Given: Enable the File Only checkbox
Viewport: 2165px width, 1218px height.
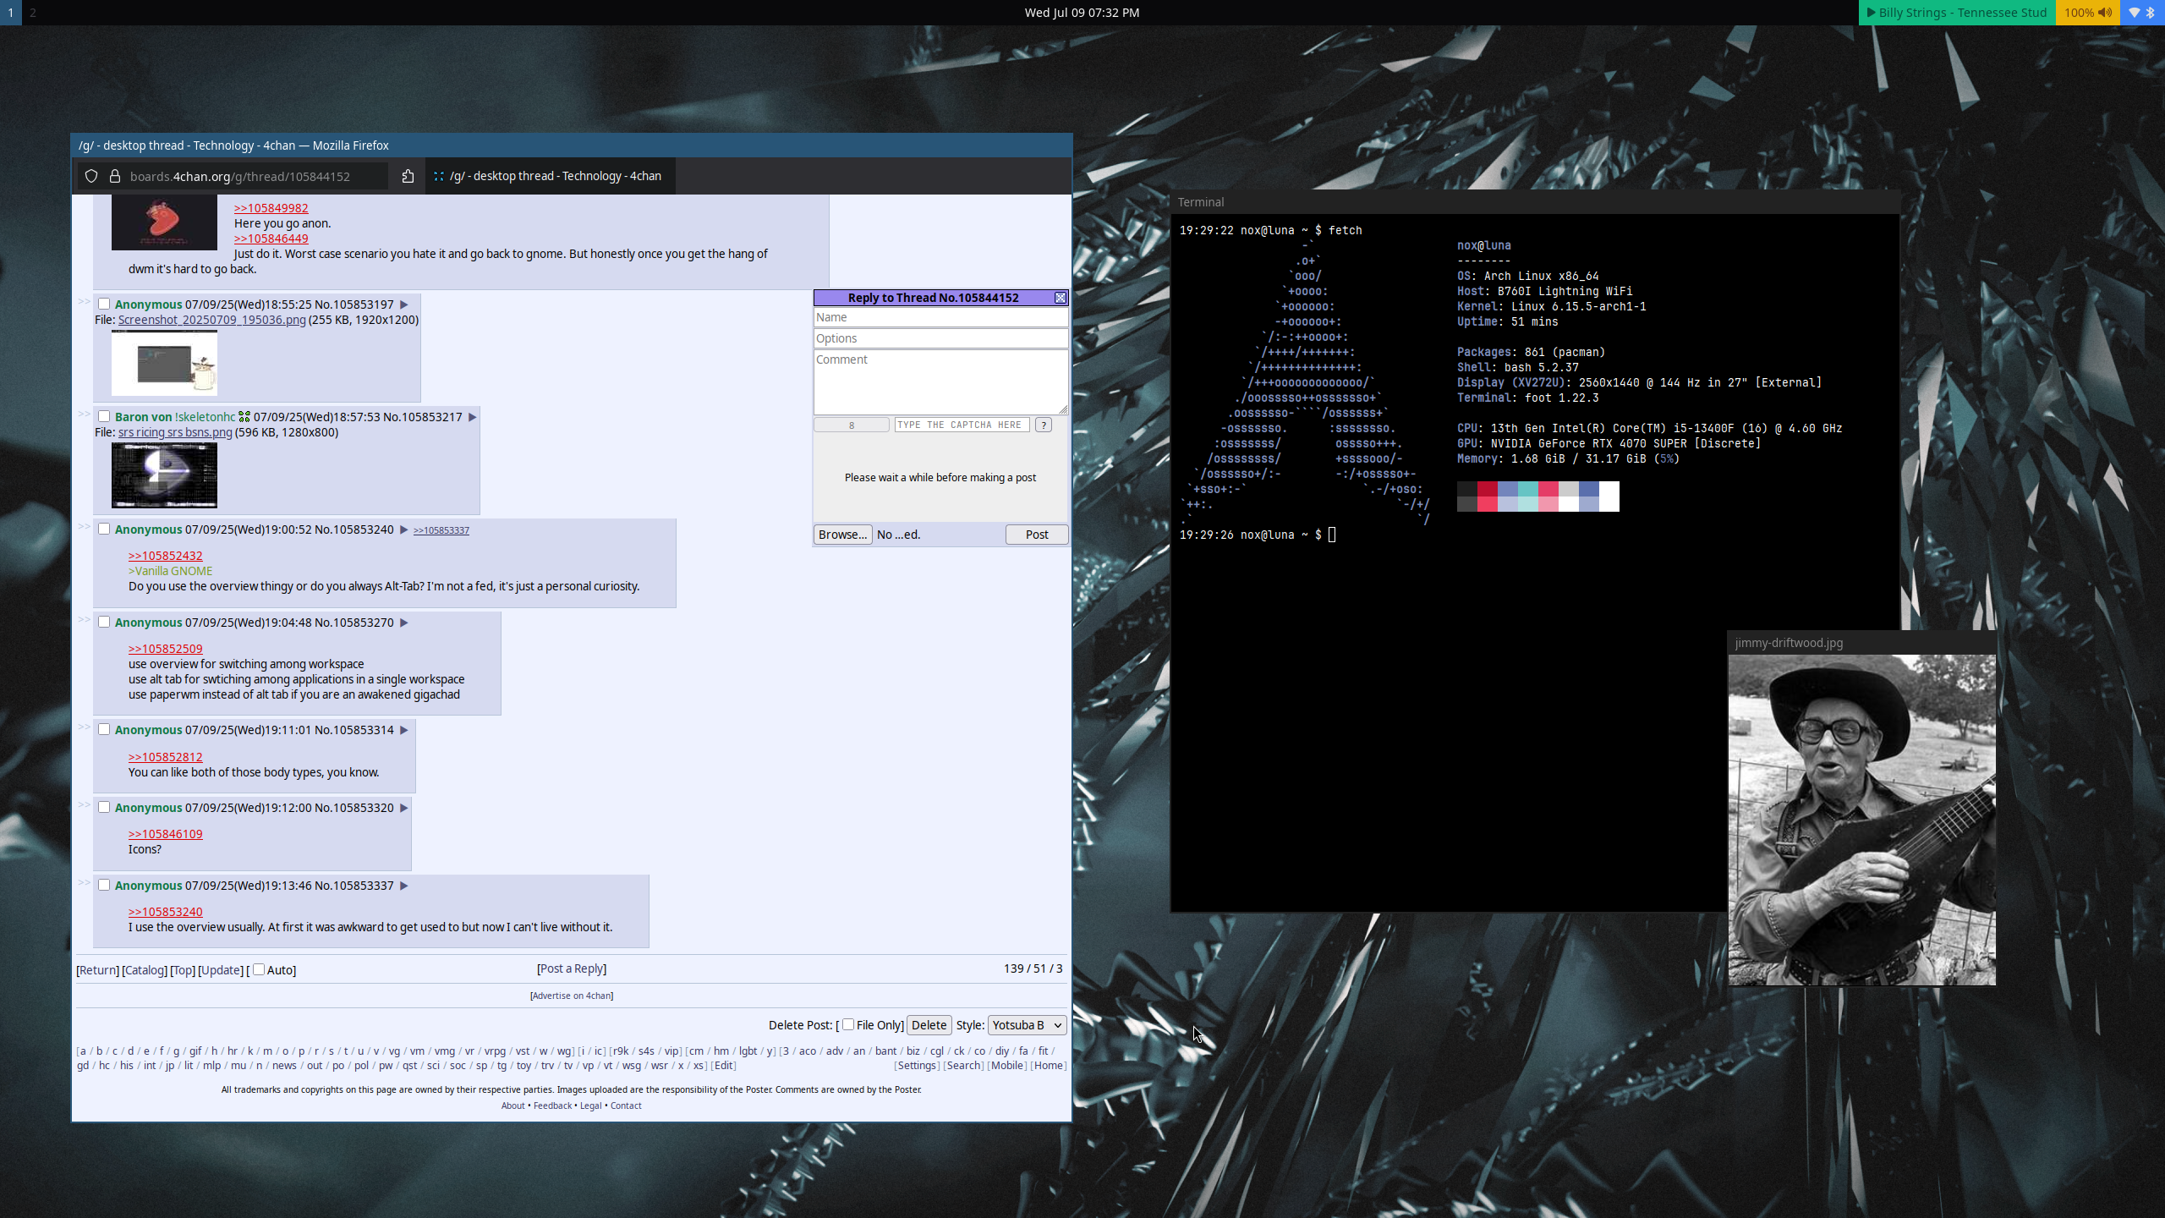Looking at the screenshot, I should click(x=848, y=1024).
